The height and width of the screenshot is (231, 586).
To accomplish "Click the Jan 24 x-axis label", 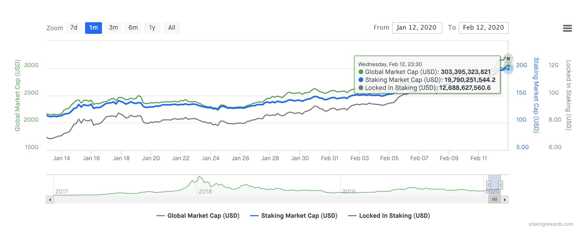I will 211,158.
